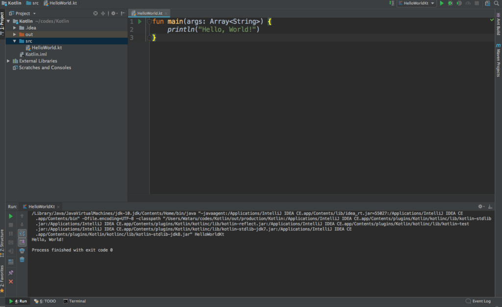The image size is (502, 307).
Task: Open Search Everywhere magnifier
Action: pos(497,3)
